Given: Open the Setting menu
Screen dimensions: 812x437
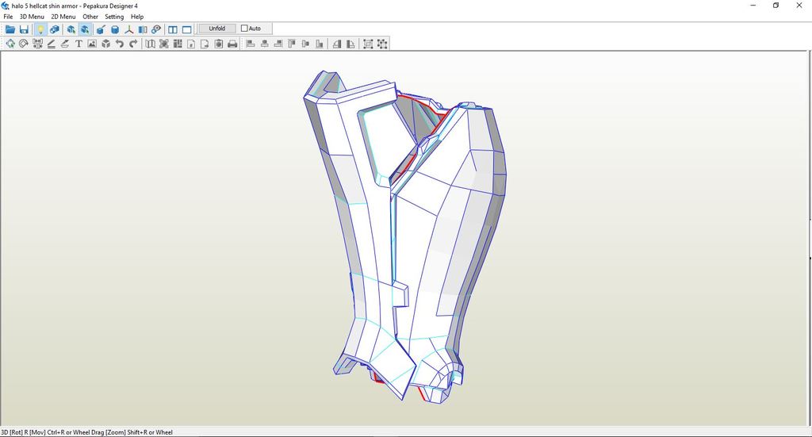Looking at the screenshot, I should [x=114, y=17].
